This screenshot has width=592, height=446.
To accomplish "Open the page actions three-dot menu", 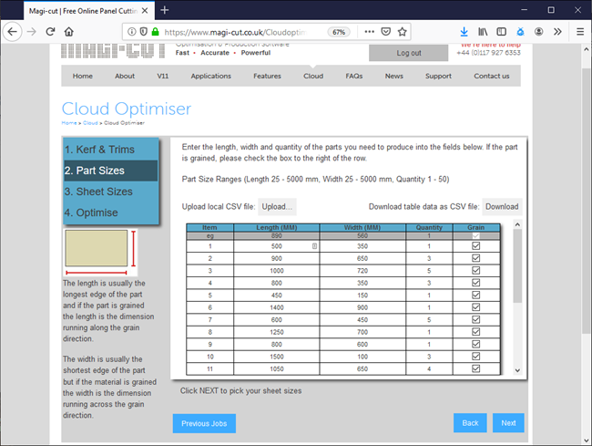I will click(369, 31).
